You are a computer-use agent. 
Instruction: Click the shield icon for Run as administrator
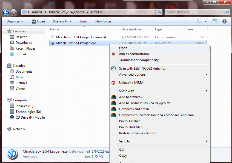point(113,54)
